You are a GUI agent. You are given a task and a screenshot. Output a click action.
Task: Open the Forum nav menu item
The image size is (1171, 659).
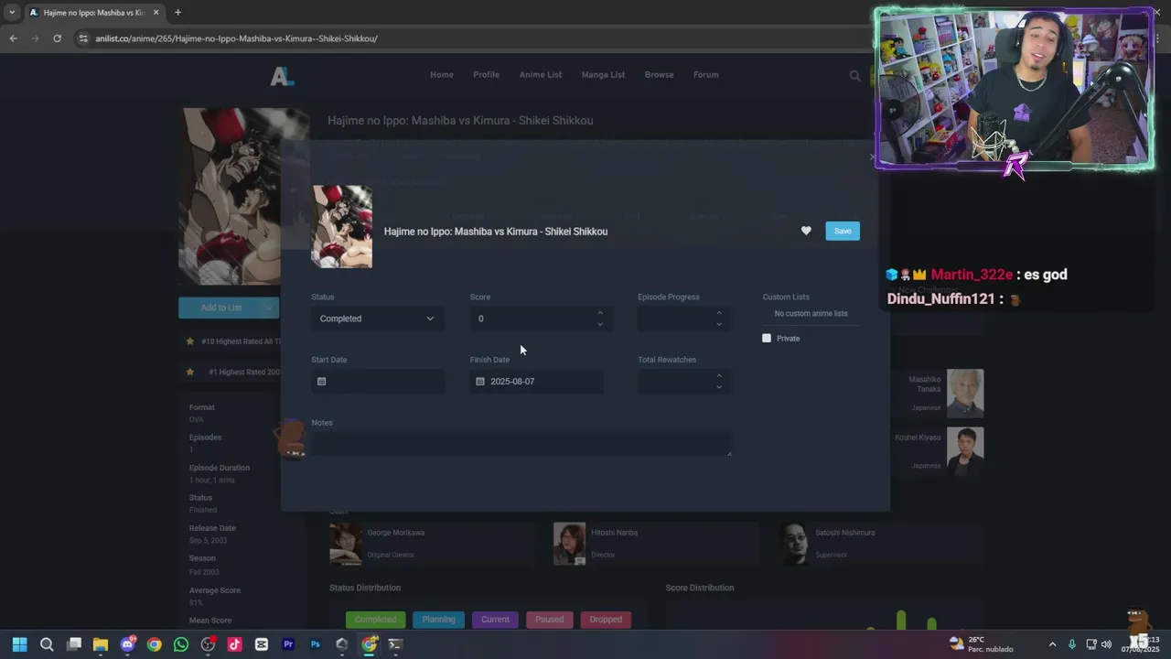(705, 74)
